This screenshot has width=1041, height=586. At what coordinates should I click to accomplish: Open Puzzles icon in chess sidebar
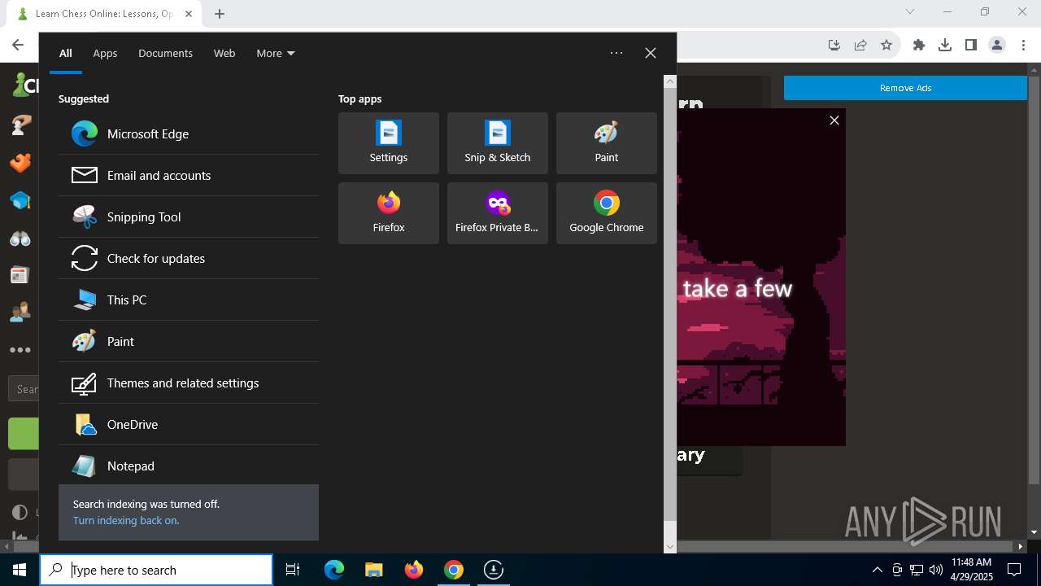[x=20, y=163]
